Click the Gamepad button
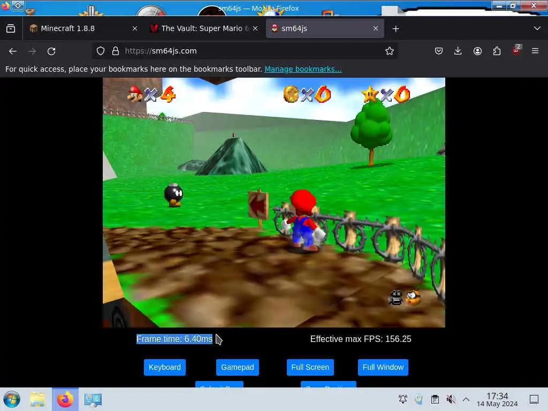Image resolution: width=548 pixels, height=411 pixels. pyautogui.click(x=237, y=367)
